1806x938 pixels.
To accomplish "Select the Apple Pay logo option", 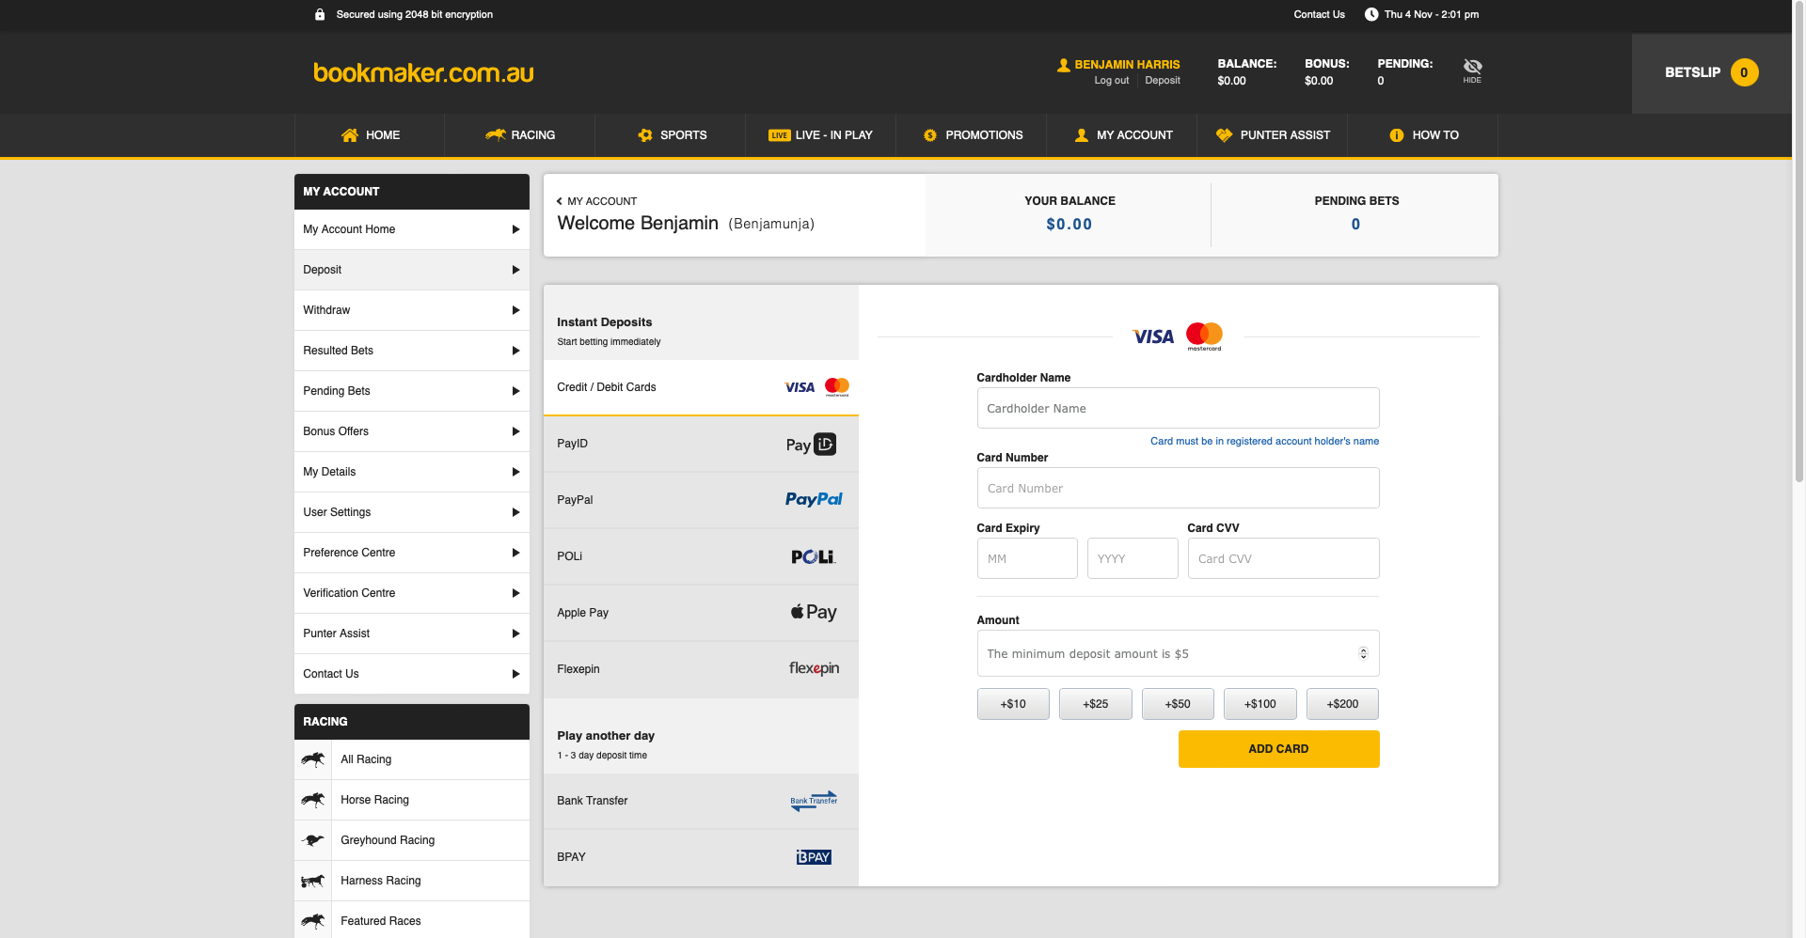I will (814, 612).
